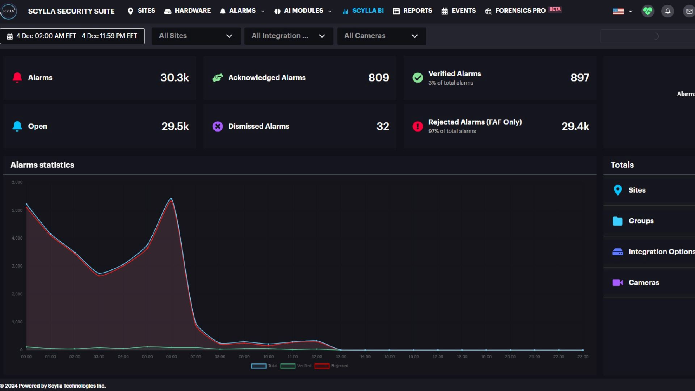Open the Sites row in Totals
695x391 pixels.
pyautogui.click(x=649, y=190)
